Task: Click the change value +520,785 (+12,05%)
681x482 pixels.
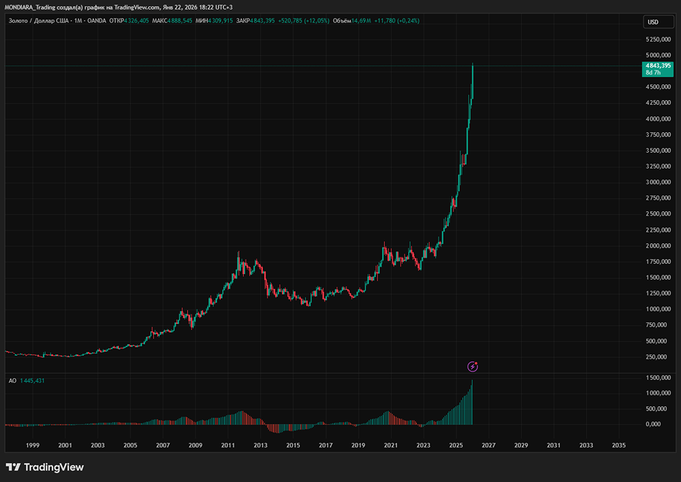Action: point(304,20)
